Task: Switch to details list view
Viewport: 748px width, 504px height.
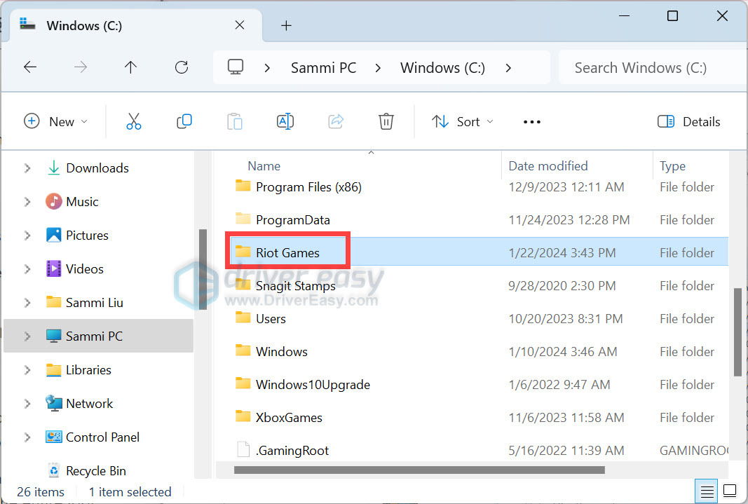Action: click(707, 490)
